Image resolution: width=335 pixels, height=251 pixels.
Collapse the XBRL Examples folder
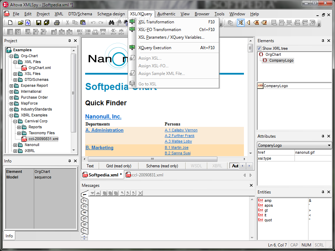click(x=11, y=115)
